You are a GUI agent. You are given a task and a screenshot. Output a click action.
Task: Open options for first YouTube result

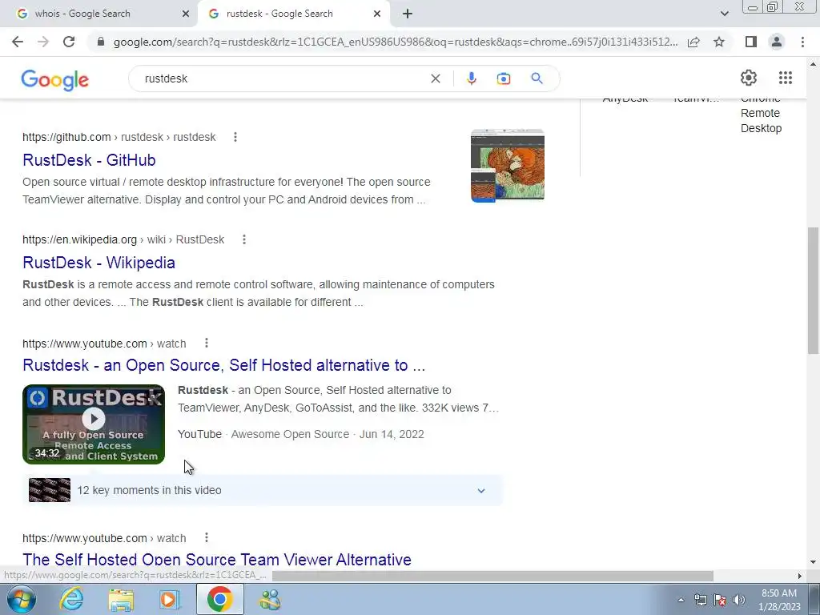coord(207,343)
